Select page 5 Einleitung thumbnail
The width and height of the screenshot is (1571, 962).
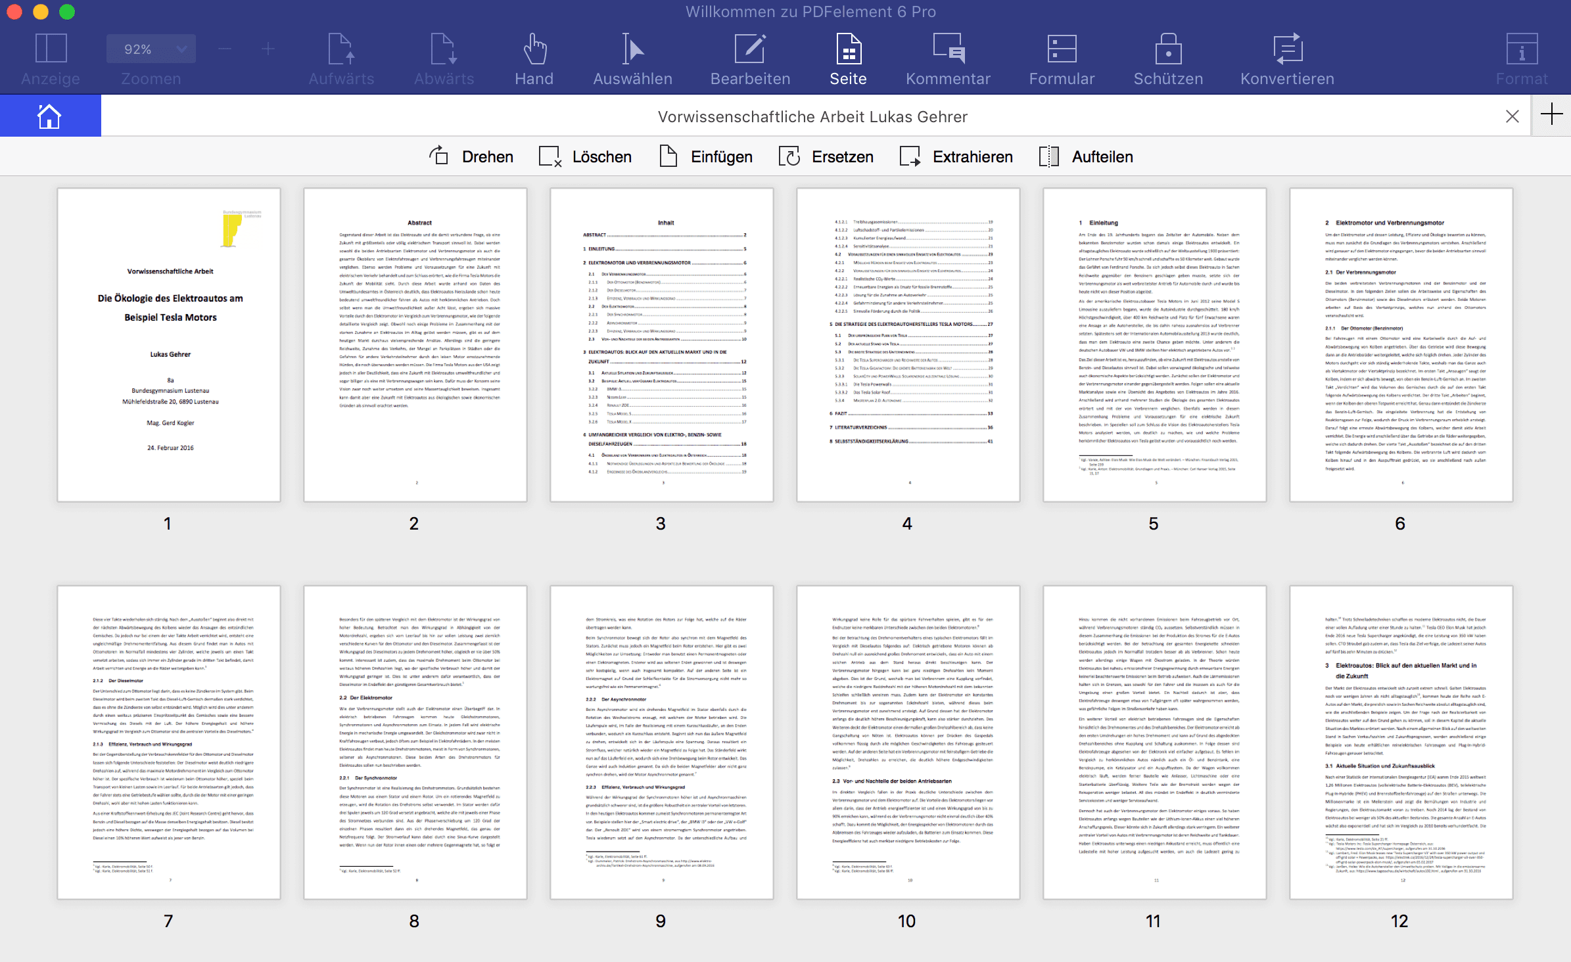1155,345
